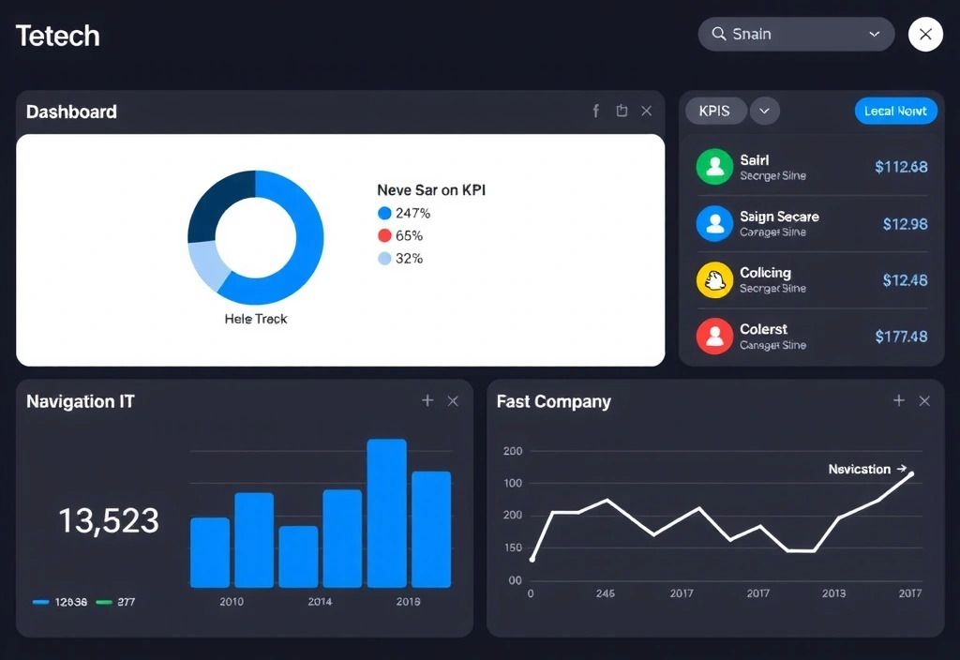Click the Tetech logo title
Screen dimensions: 960x660
coord(58,36)
